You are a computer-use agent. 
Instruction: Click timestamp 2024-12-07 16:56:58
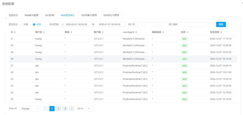[221, 46]
